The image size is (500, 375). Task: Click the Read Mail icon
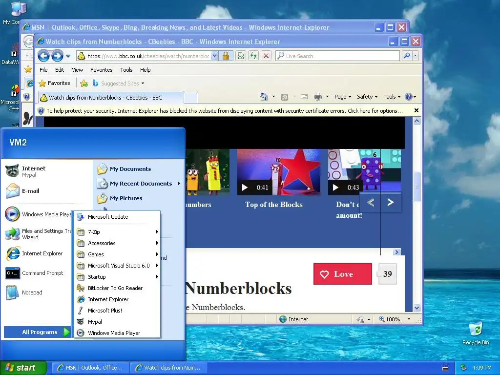304,97
